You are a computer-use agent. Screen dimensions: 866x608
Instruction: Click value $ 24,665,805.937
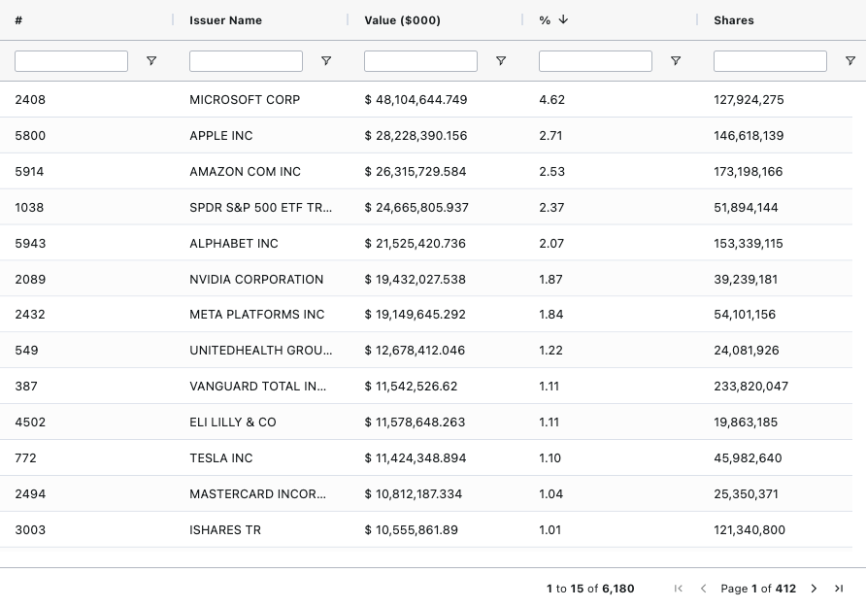tap(416, 207)
